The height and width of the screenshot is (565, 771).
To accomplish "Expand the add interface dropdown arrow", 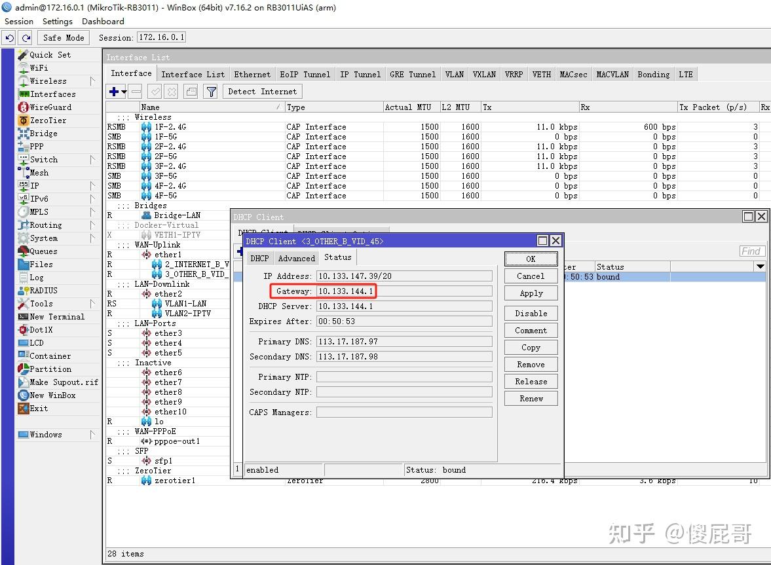I will (124, 92).
